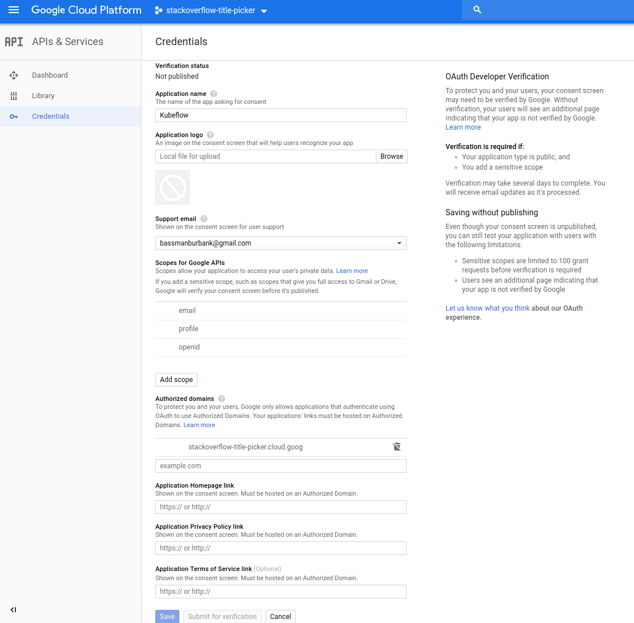This screenshot has width=634, height=623.
Task: Browse for an application logo file
Action: click(x=391, y=156)
